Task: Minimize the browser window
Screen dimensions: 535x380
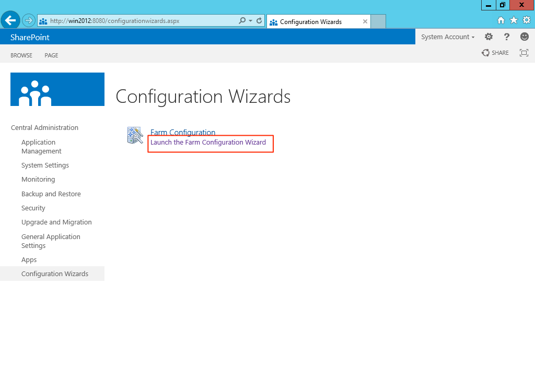Action: click(489, 5)
